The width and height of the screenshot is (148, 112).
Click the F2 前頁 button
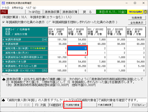click(24, 105)
